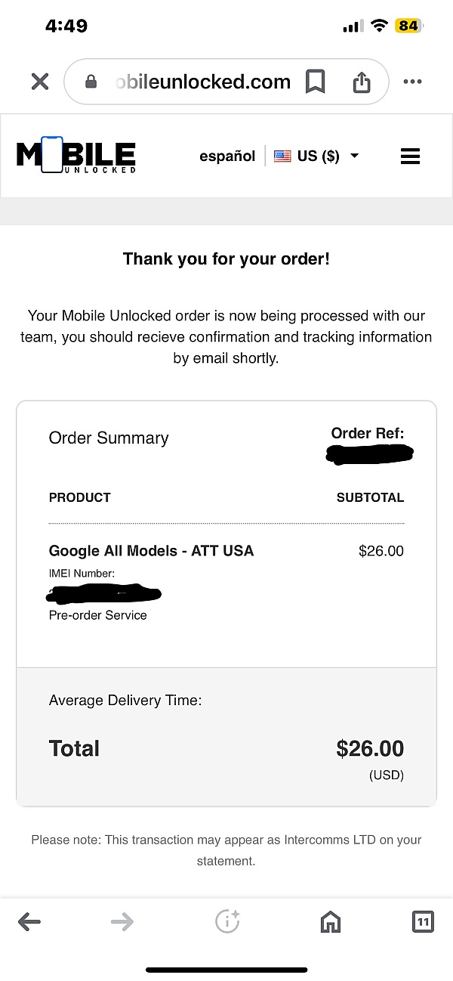Tap the forward navigation arrow

click(x=122, y=921)
